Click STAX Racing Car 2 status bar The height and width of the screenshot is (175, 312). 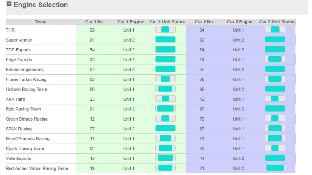point(275,128)
